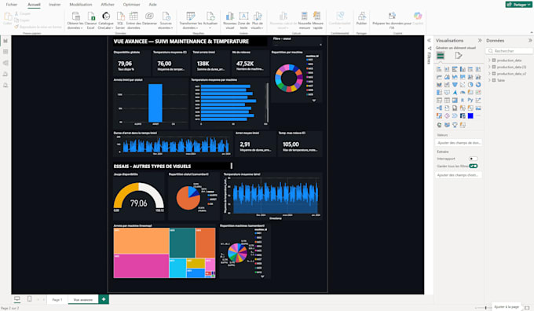This screenshot has width=534, height=311.
Task: Collapse the Visualisations pane
Action: 480,41
